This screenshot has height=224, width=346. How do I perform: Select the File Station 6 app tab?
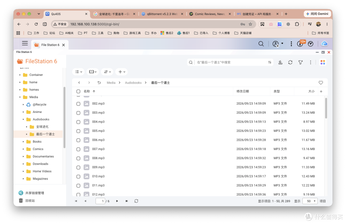tap(49, 45)
